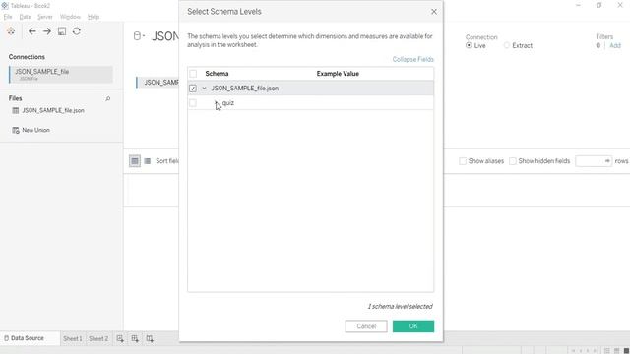Cancel the schema level selection

click(366, 326)
